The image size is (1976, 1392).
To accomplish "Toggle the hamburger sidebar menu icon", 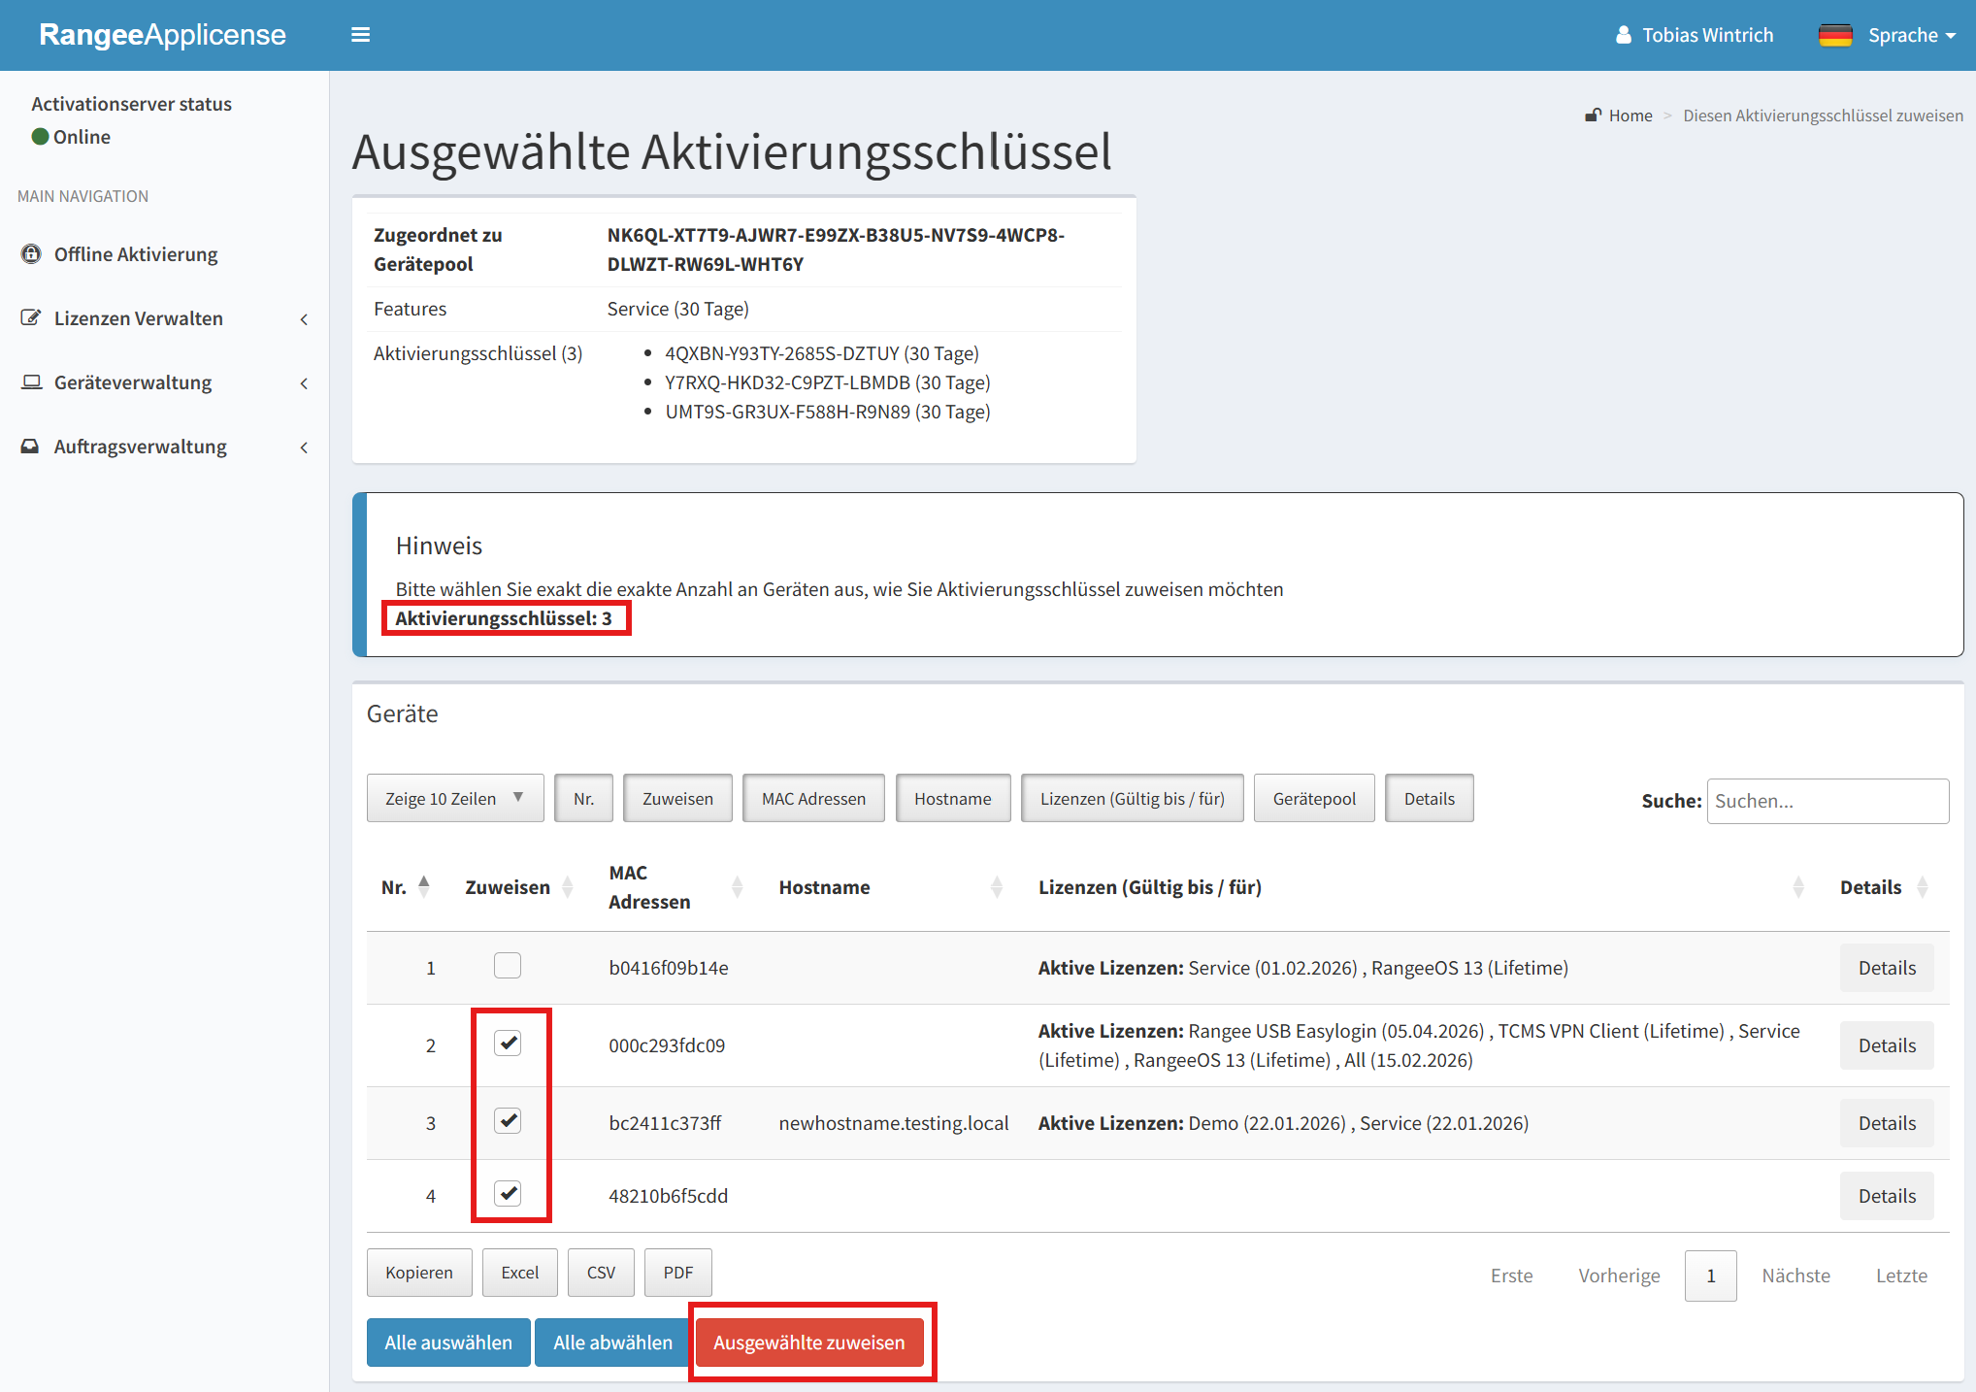I will click(360, 35).
